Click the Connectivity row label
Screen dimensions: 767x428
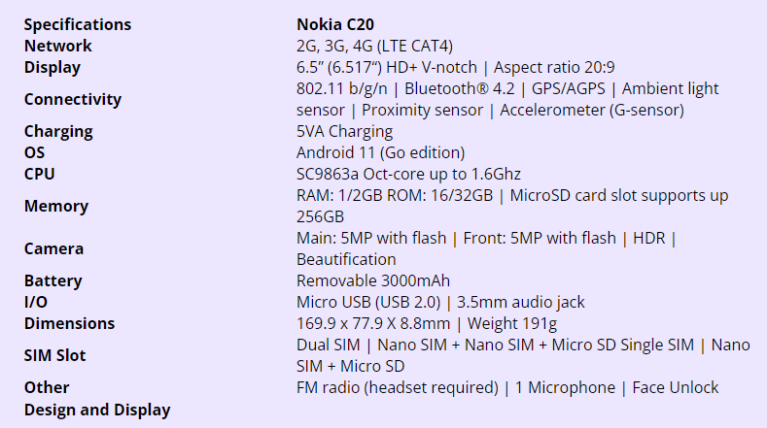73,99
